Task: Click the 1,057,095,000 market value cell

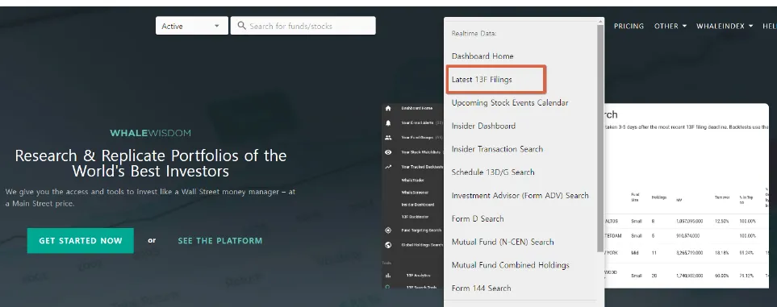Action: click(689, 222)
